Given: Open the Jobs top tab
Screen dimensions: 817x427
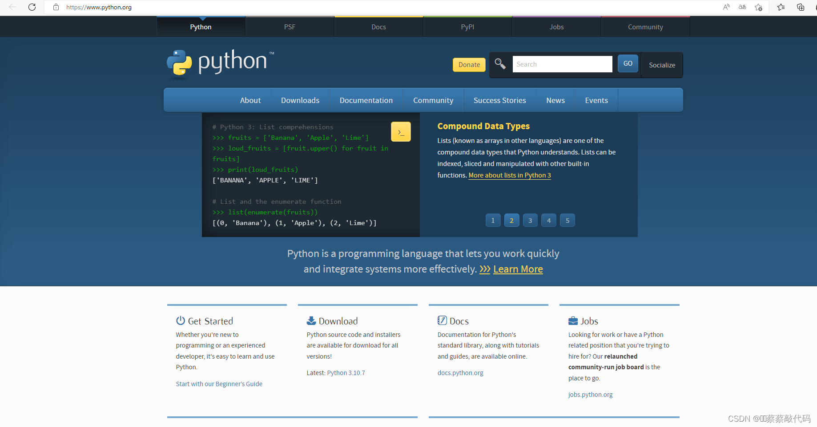Looking at the screenshot, I should (x=557, y=27).
